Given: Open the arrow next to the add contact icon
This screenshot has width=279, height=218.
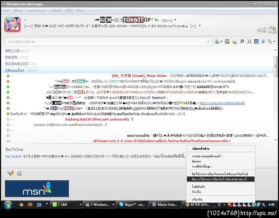Looking at the screenshot, I should (x=221, y=42).
